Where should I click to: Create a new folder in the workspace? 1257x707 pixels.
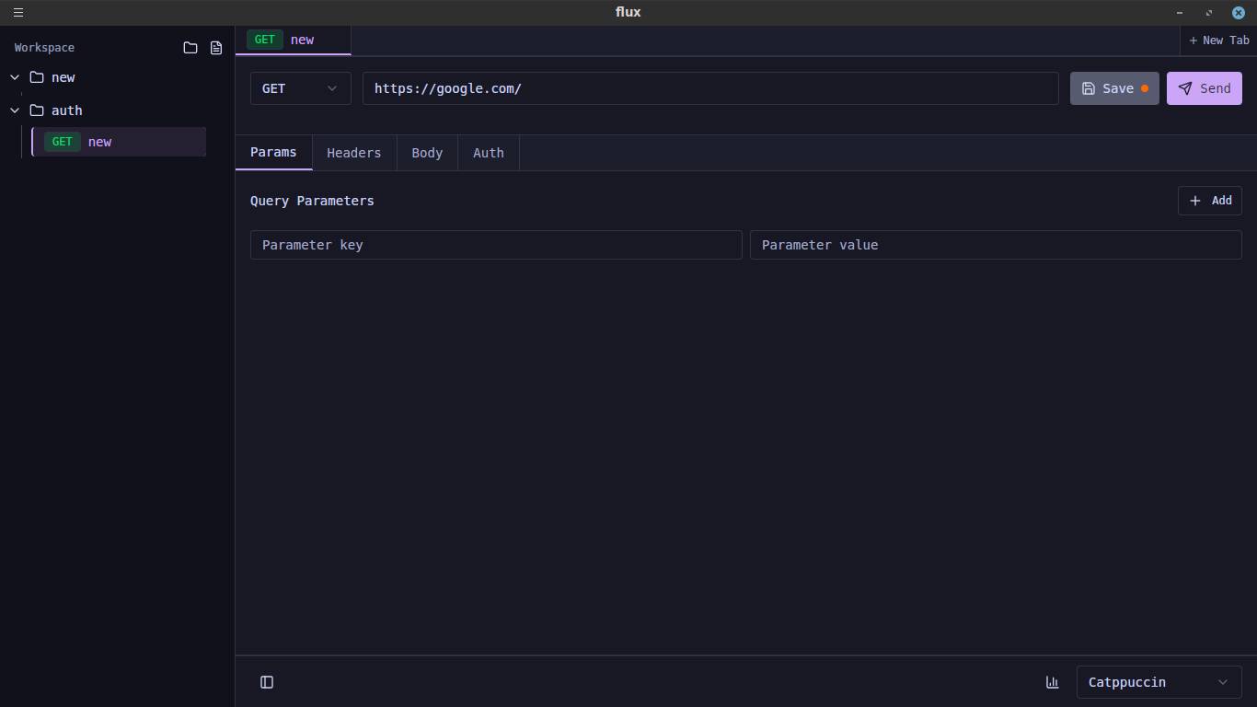pos(190,47)
